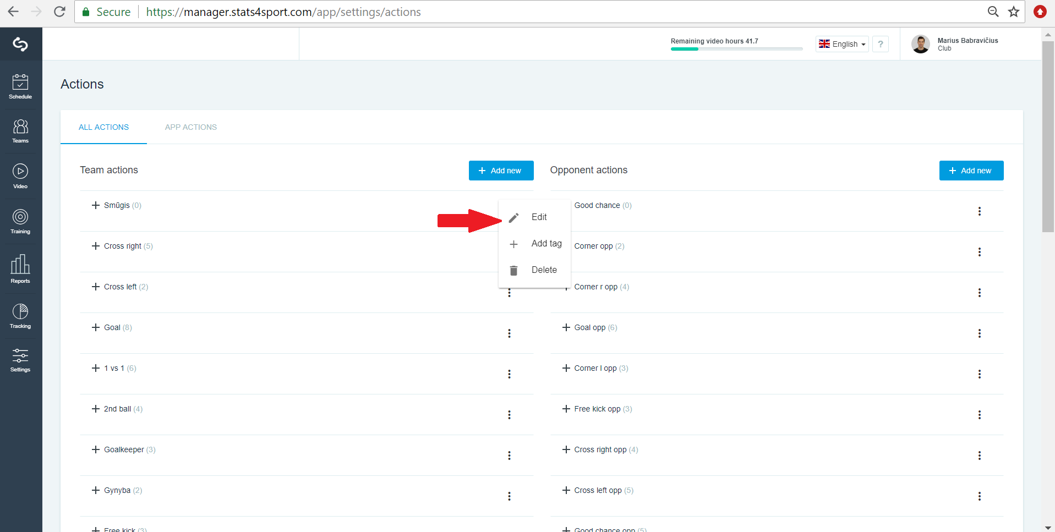
Task: Click the browser address bar
Action: (549, 12)
